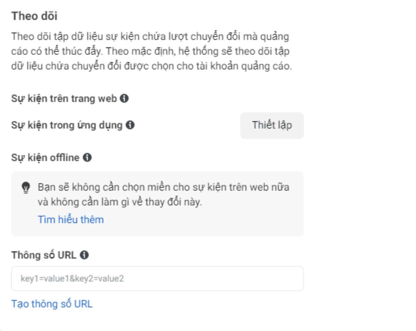
Task: Open the Tìm hiểu thêm link
Action: pos(71,219)
